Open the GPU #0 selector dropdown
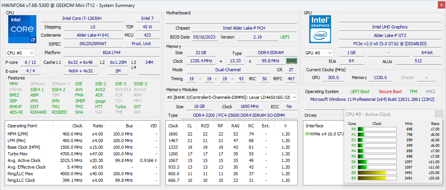Image resolution: width=446 pixels, height=190 pixels. [319, 53]
